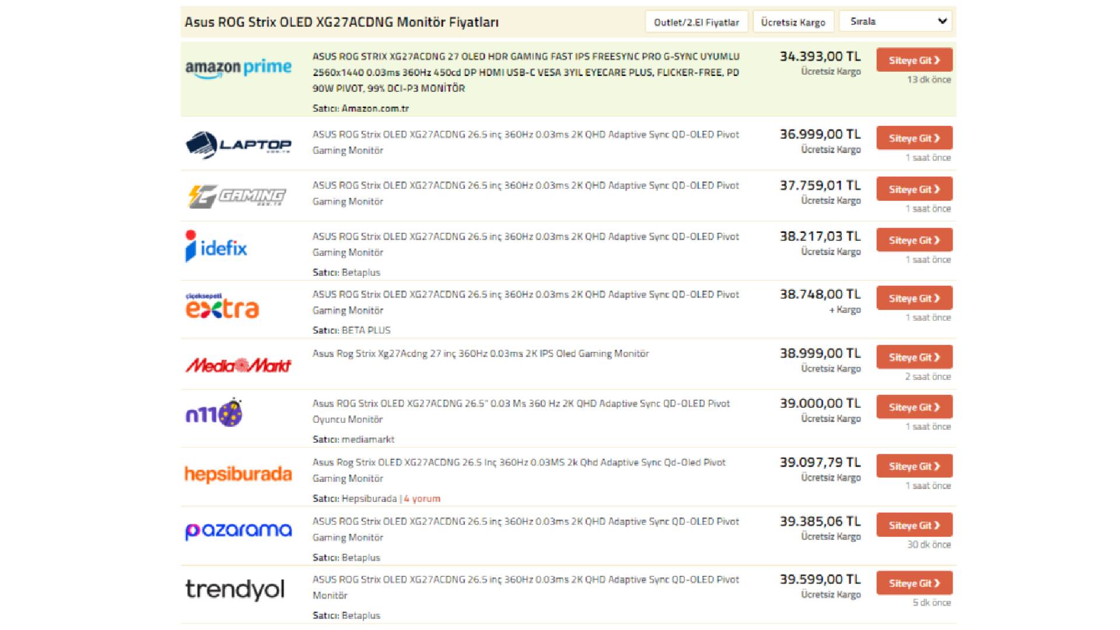
Task: Toggle the Outlet/2.El Fiyatlar filter
Action: 696,22
